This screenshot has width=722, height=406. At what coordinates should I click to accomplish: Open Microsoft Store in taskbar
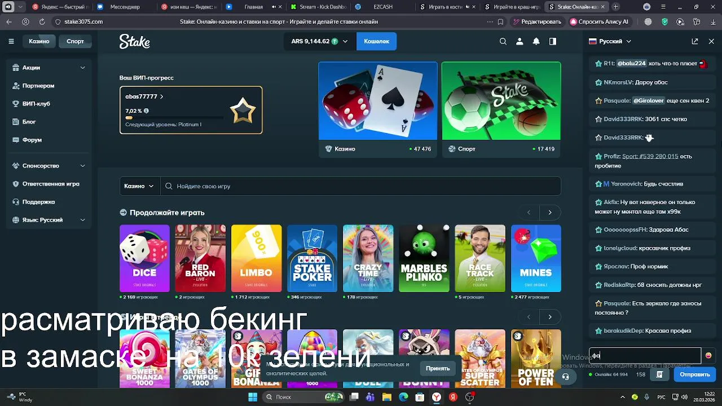pyautogui.click(x=420, y=397)
